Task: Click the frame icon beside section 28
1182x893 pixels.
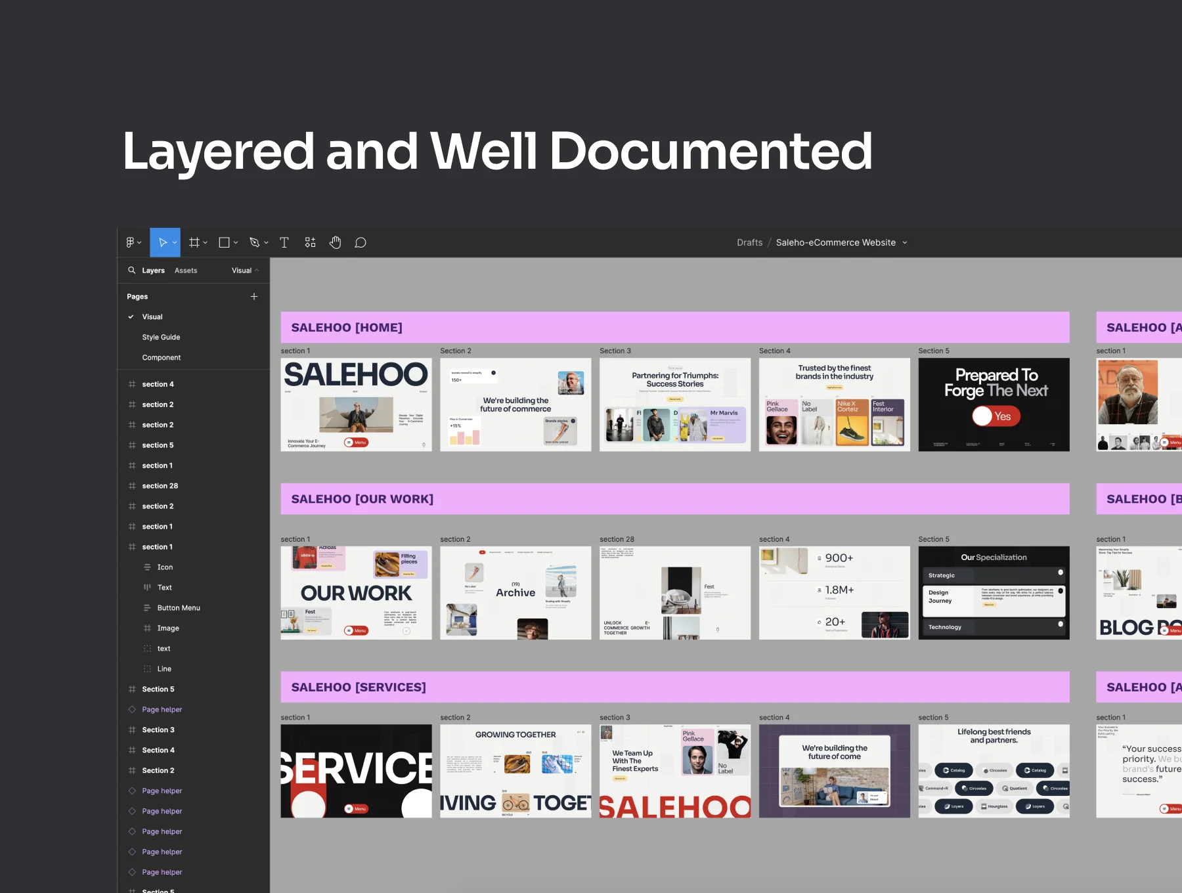Action: tap(132, 486)
